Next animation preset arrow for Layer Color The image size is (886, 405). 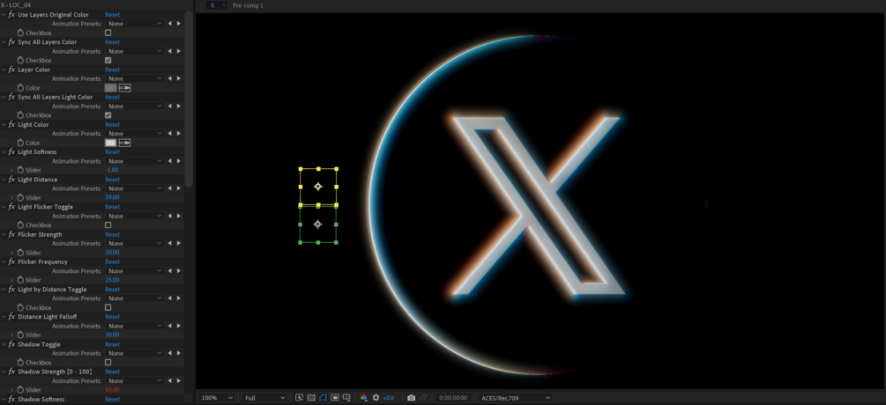179,79
